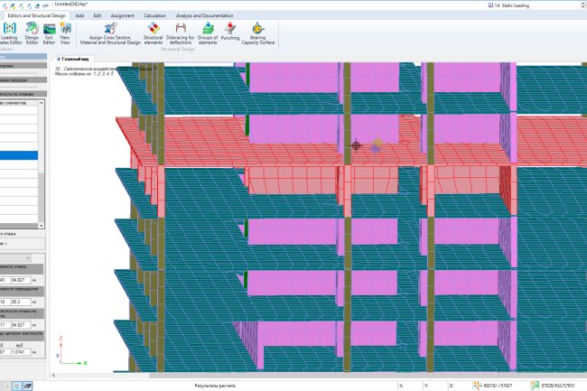Launch the Soil Editor
The width and height of the screenshot is (587, 391).
(50, 33)
